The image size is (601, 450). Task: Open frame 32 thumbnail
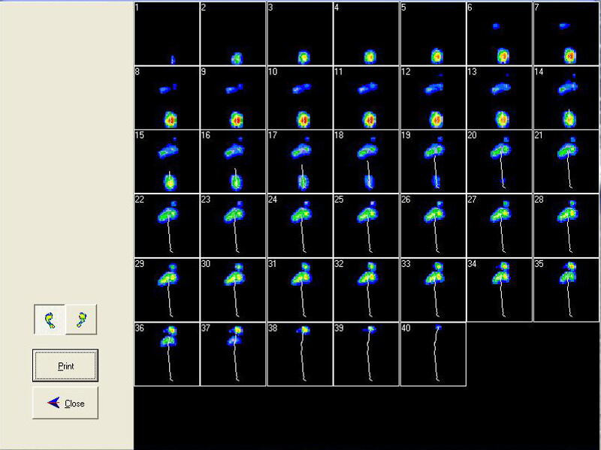[x=366, y=290]
